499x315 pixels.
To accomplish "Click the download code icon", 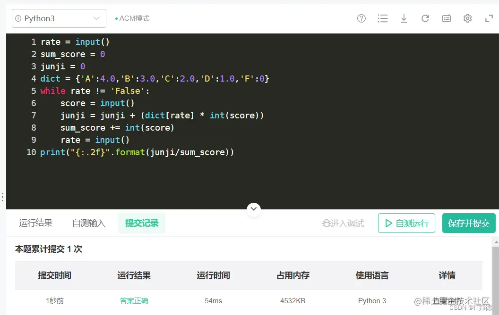I will click(x=404, y=18).
